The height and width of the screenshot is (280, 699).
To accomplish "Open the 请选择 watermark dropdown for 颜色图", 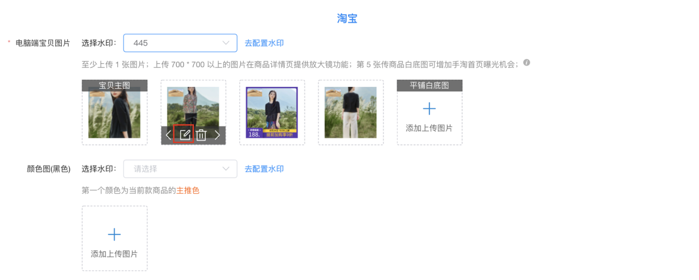I will pyautogui.click(x=180, y=169).
